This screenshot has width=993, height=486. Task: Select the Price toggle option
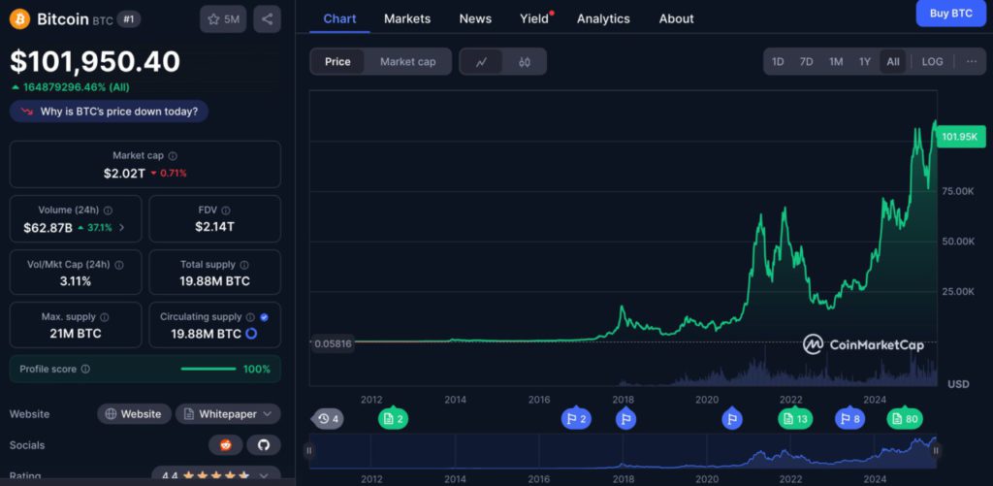[337, 62]
